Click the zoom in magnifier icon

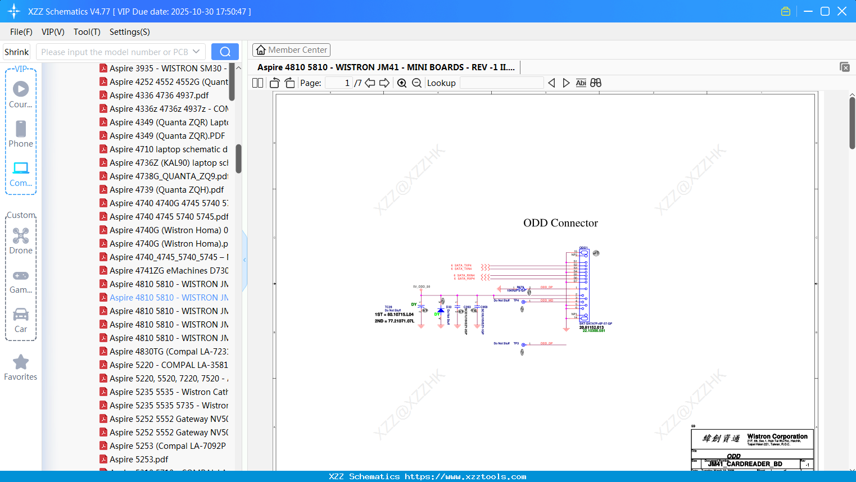(402, 83)
